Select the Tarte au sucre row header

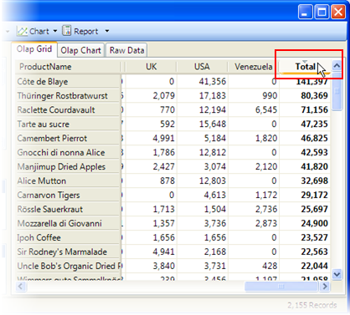point(68,124)
